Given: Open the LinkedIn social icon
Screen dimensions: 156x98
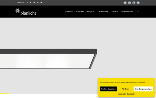Looking at the screenshot, I should tap(34, 3).
